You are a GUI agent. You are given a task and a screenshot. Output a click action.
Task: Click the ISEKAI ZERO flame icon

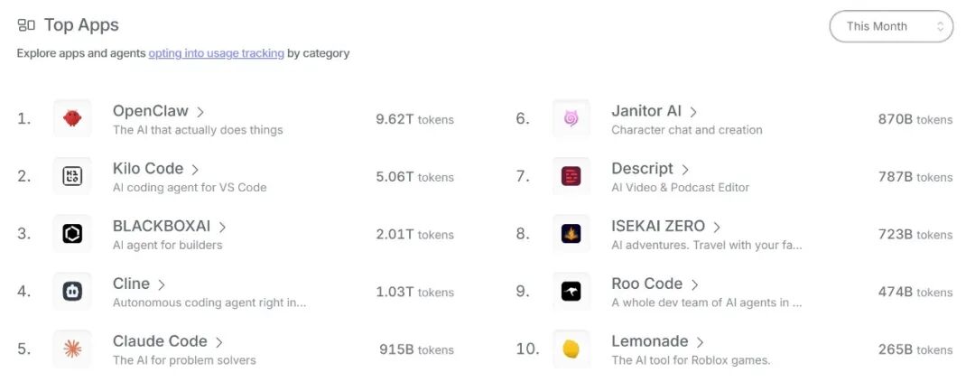(571, 234)
